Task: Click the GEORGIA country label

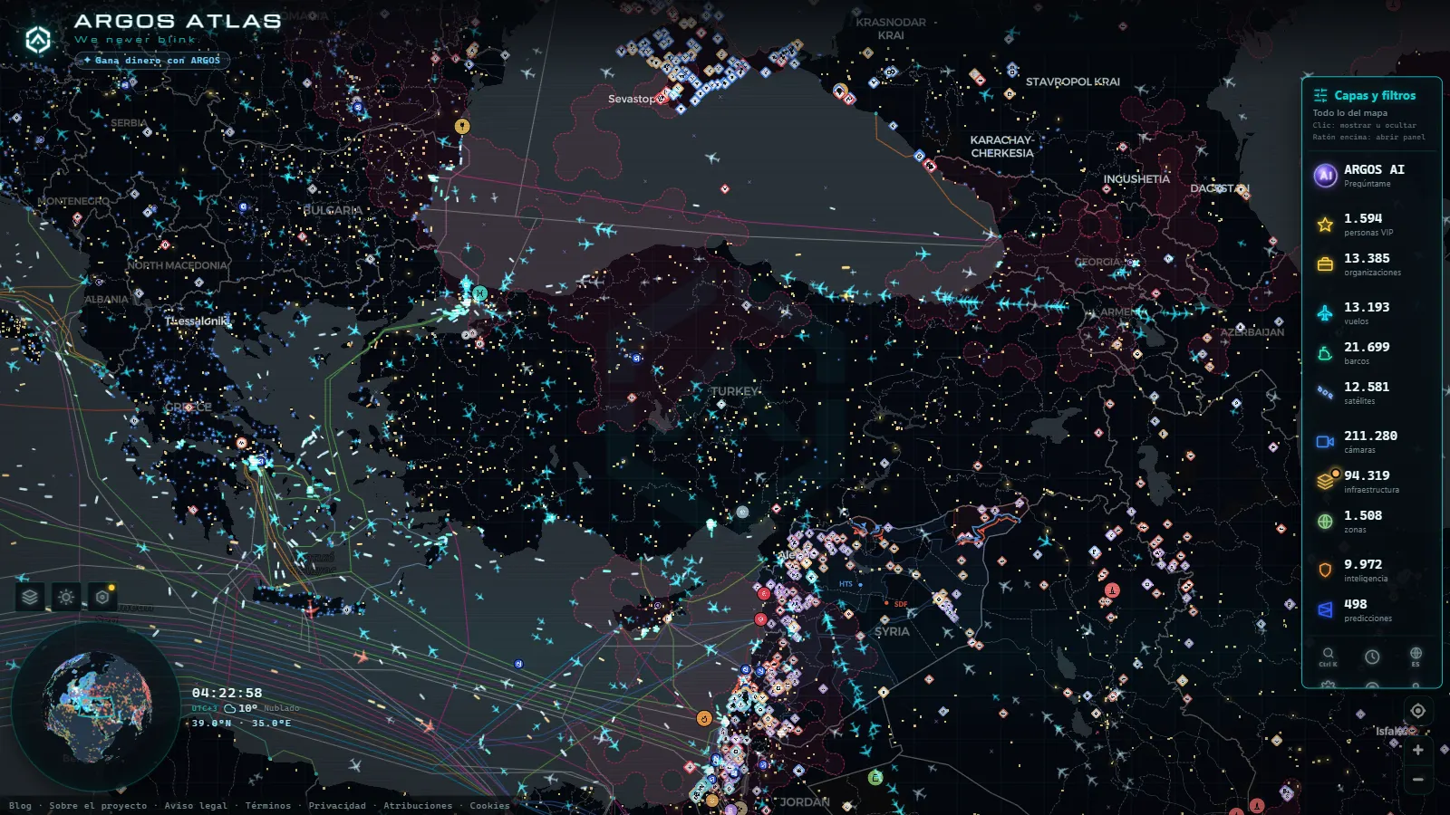Action: pos(1098,262)
